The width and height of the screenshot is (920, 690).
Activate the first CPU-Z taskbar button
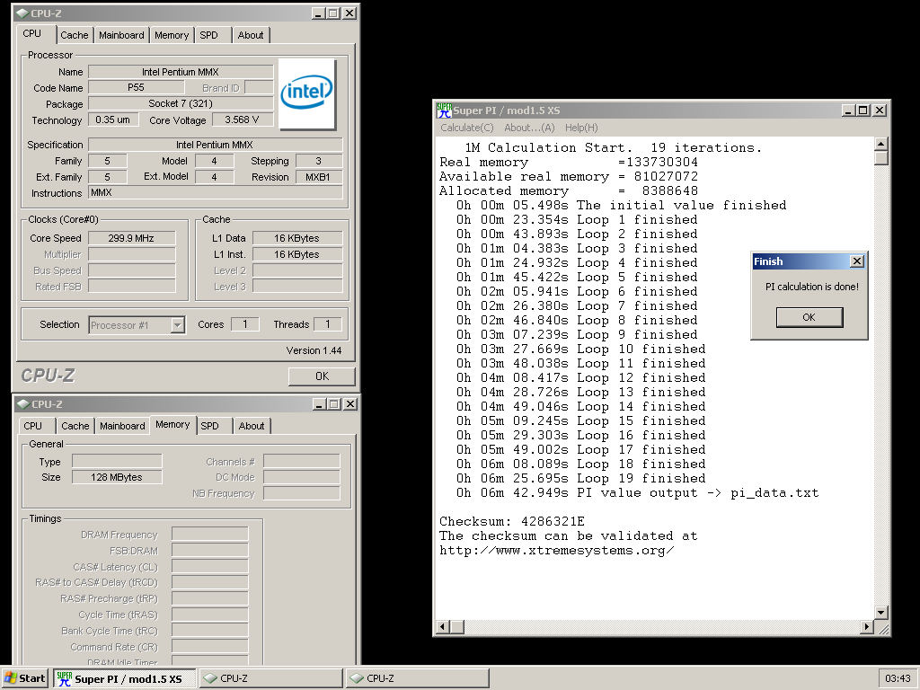[271, 678]
